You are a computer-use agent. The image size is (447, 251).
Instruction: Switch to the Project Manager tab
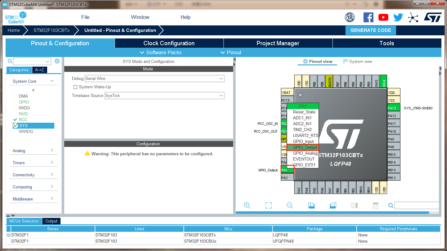[x=278, y=43]
